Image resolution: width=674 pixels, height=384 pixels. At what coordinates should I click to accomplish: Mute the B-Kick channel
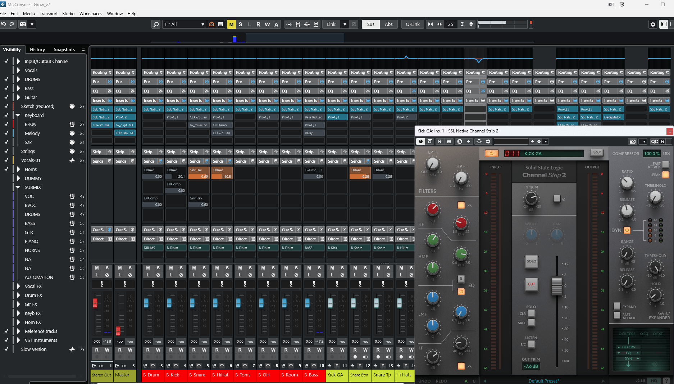(x=171, y=268)
